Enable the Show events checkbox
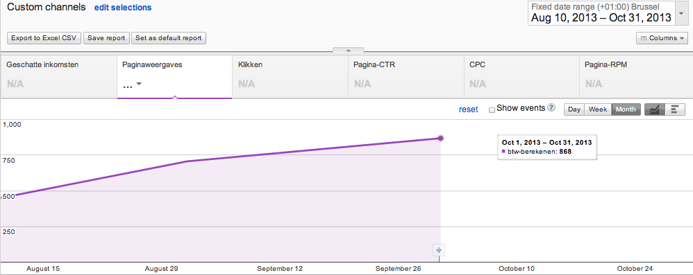The height and width of the screenshot is (275, 693). [x=492, y=109]
